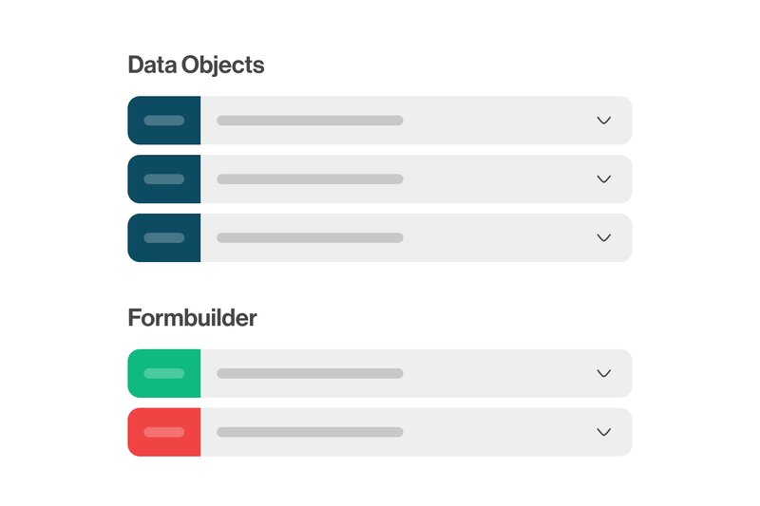The image size is (760, 506).
Task: Click blank gray area of the green row
Action: (x=494, y=373)
